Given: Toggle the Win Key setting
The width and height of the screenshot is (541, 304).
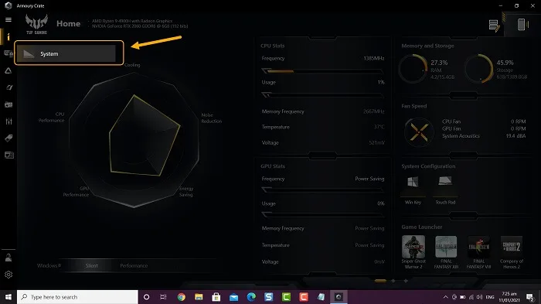Looking at the screenshot, I should 413,190.
